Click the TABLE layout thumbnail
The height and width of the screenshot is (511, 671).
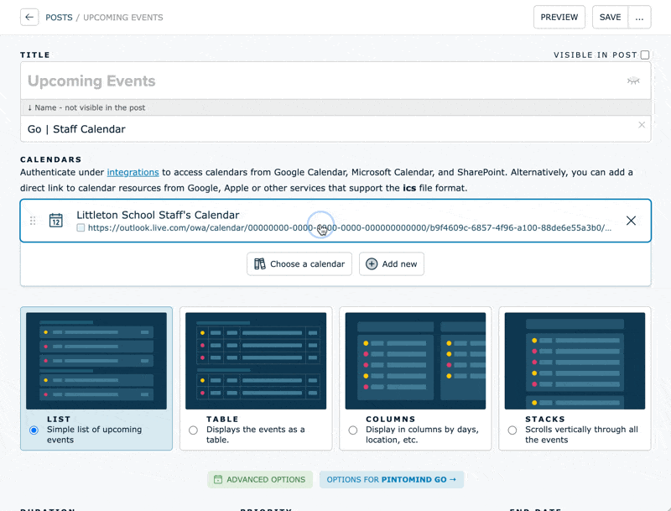256,361
